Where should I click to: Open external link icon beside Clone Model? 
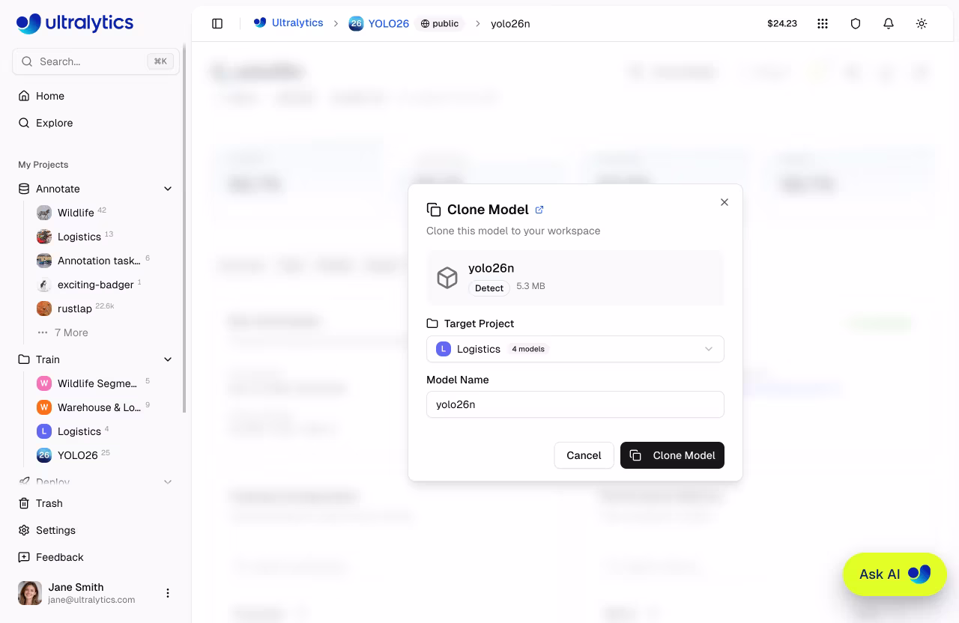(x=539, y=210)
